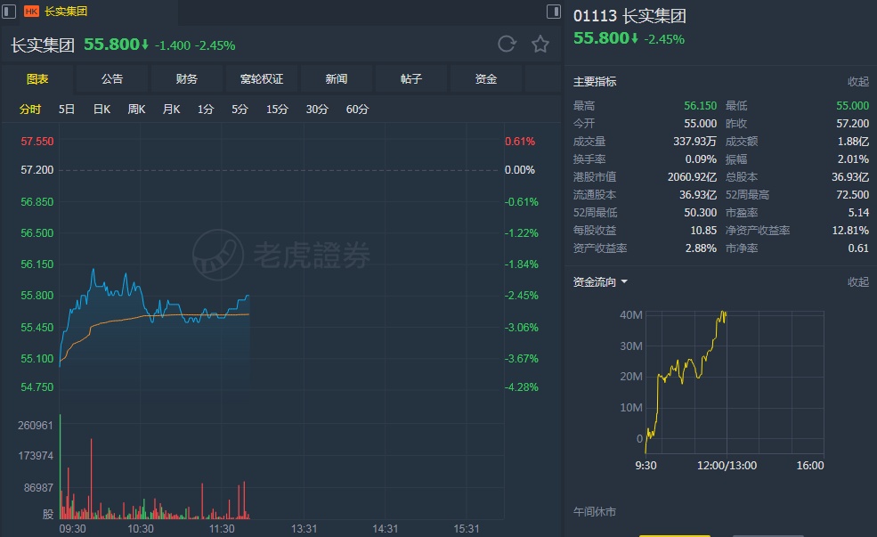Switch chart to 15分 interval
Screen dimensions: 877x537
(x=277, y=109)
